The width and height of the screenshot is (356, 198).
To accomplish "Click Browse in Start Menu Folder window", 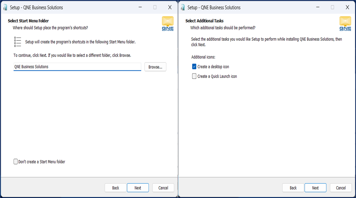I will pyautogui.click(x=155, y=67).
